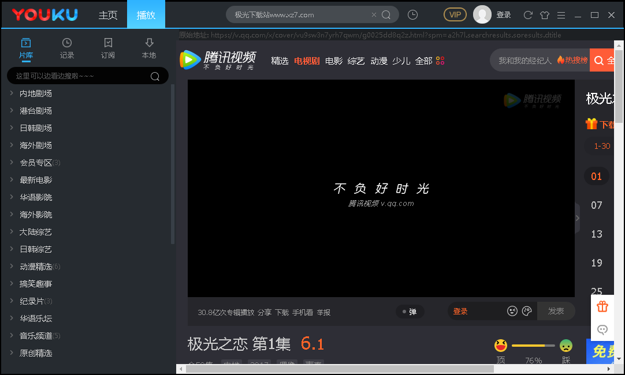Click the 分享 share link
The height and width of the screenshot is (375, 625).
(x=265, y=313)
